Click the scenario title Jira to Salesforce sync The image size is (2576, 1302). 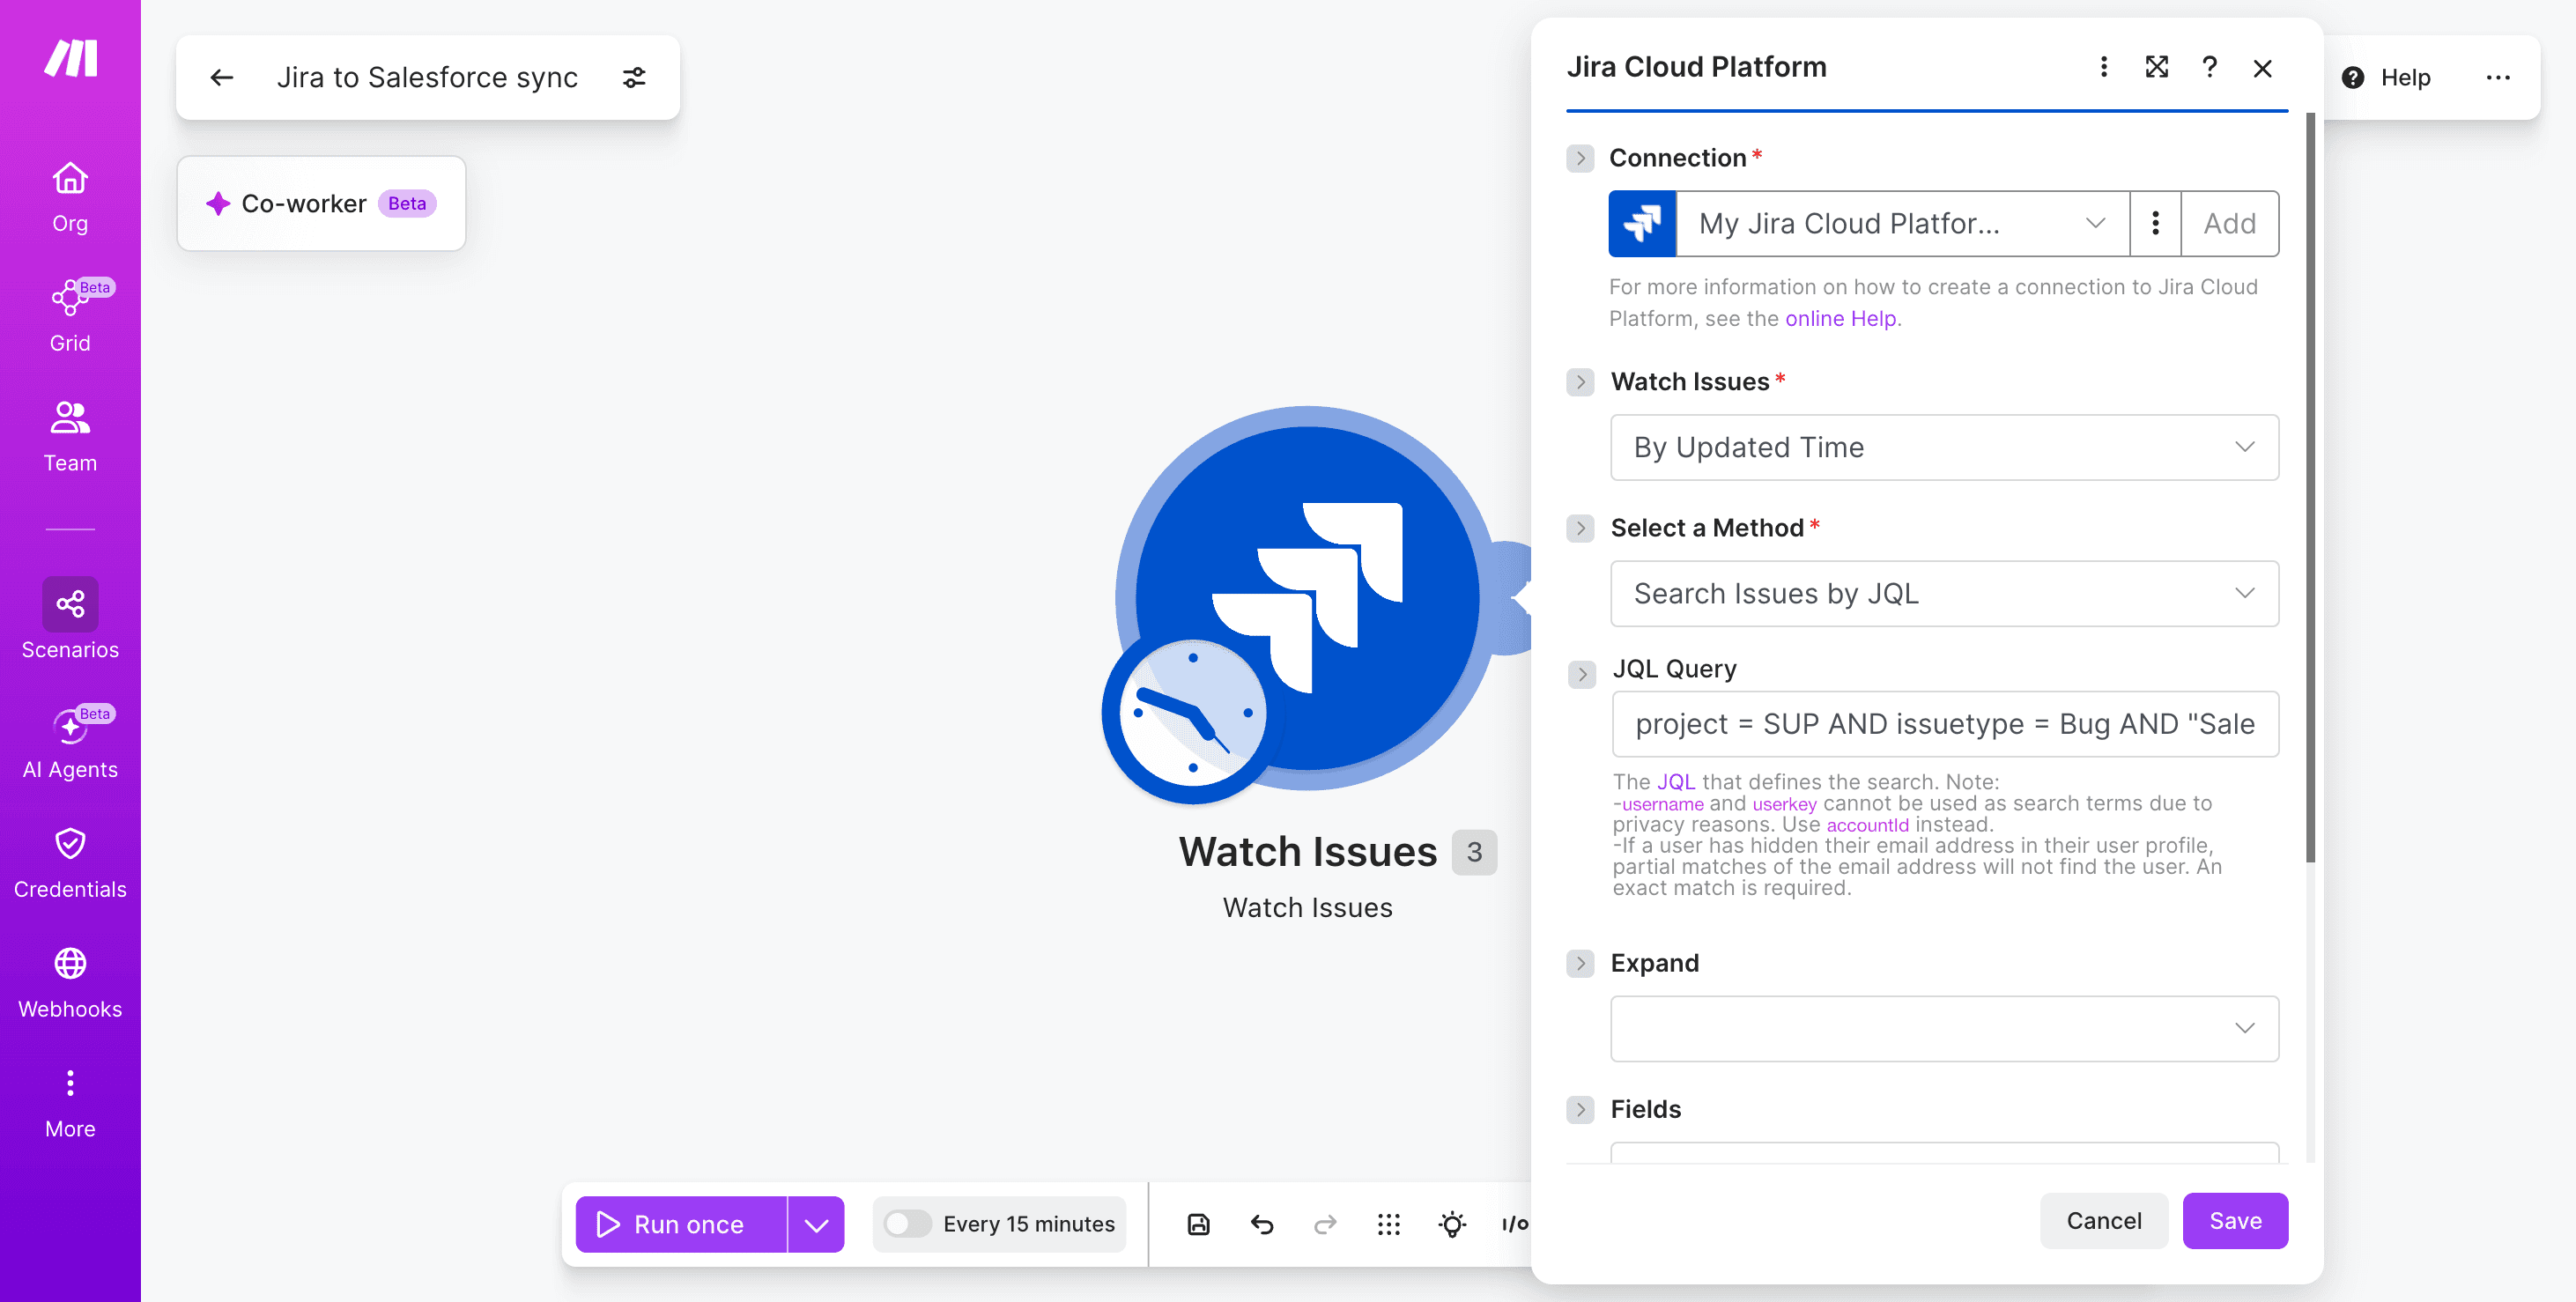[x=427, y=77]
